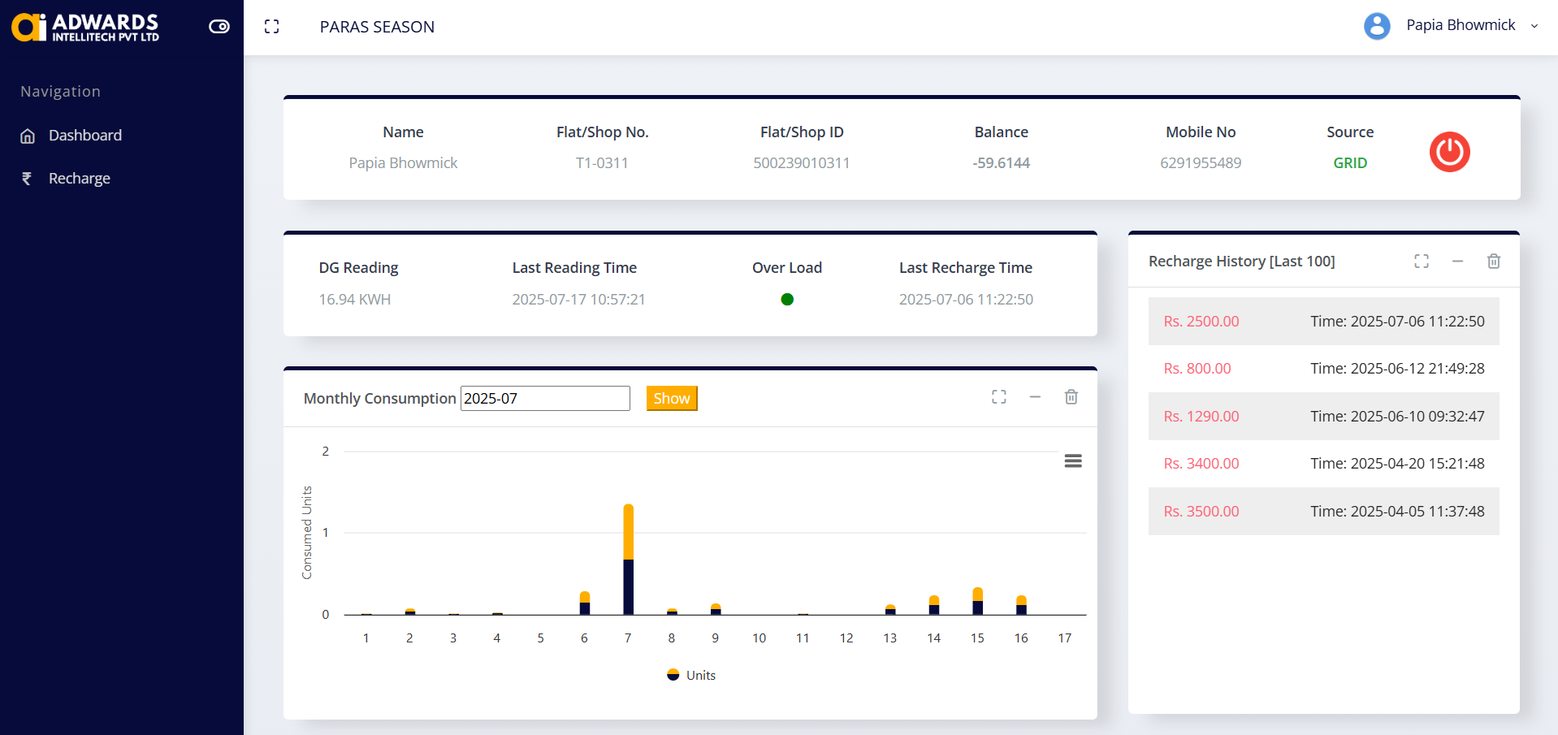Viewport: 1558px width, 735px height.
Task: Toggle the sidebar collapse switch
Action: (219, 27)
